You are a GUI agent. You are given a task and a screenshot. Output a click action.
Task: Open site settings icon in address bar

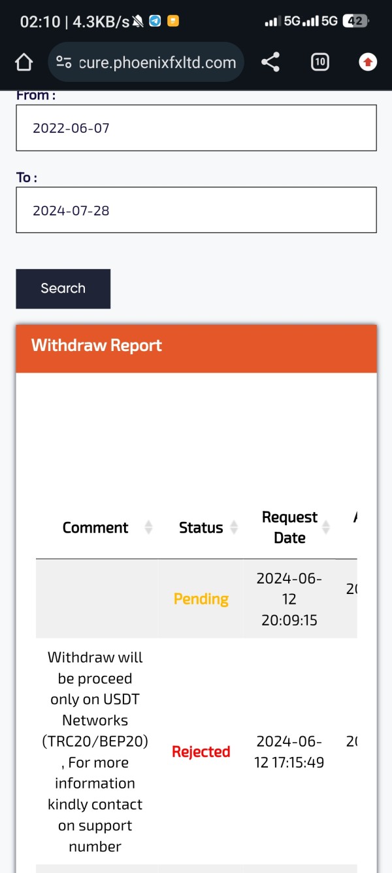(x=64, y=62)
